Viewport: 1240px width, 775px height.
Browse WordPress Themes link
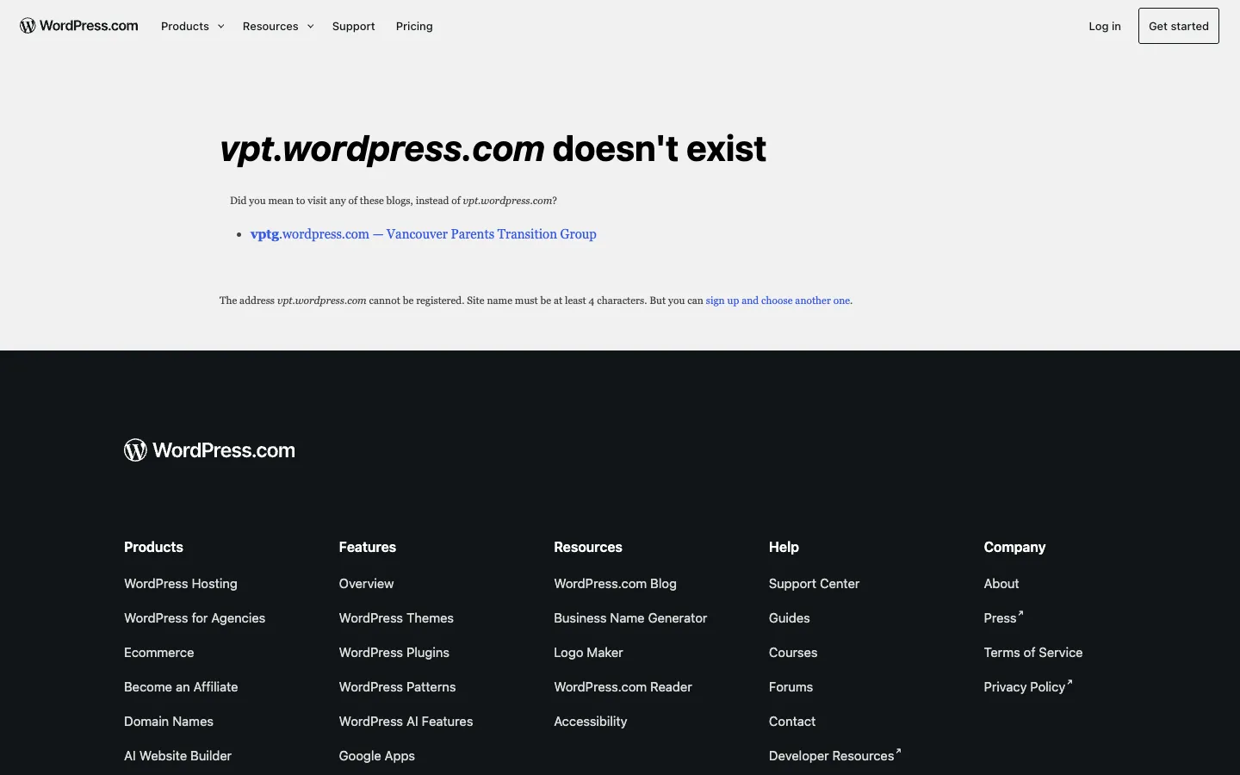point(396,618)
